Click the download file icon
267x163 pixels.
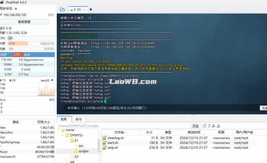213,126
